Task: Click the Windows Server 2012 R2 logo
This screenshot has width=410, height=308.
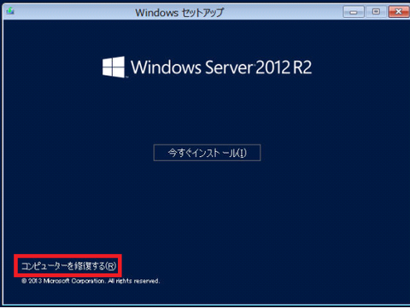Action: [x=207, y=67]
